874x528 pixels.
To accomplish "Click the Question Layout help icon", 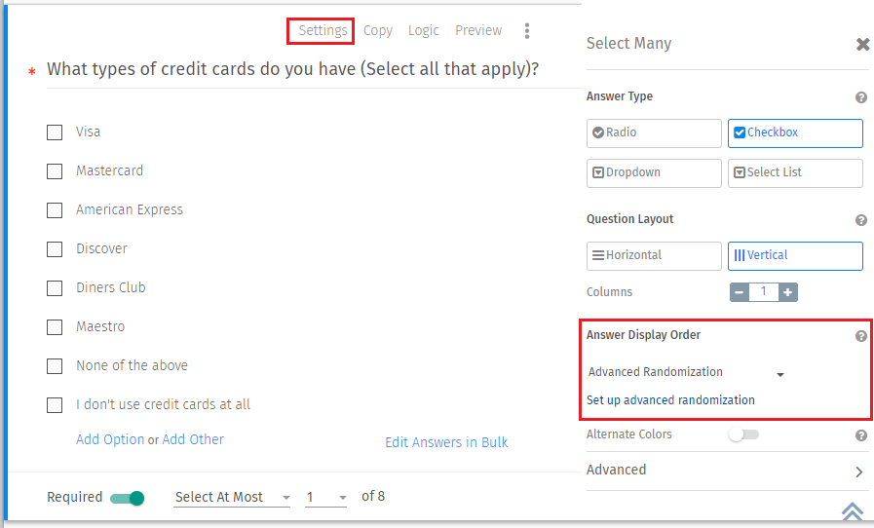I will point(861,220).
